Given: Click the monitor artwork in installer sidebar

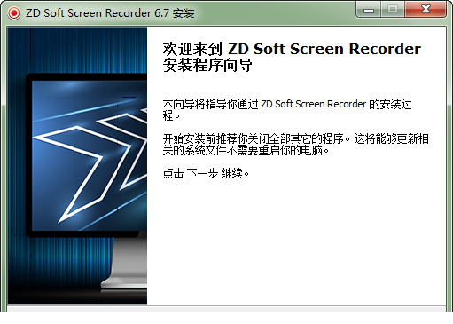Looking at the screenshot, I should click(77, 165).
